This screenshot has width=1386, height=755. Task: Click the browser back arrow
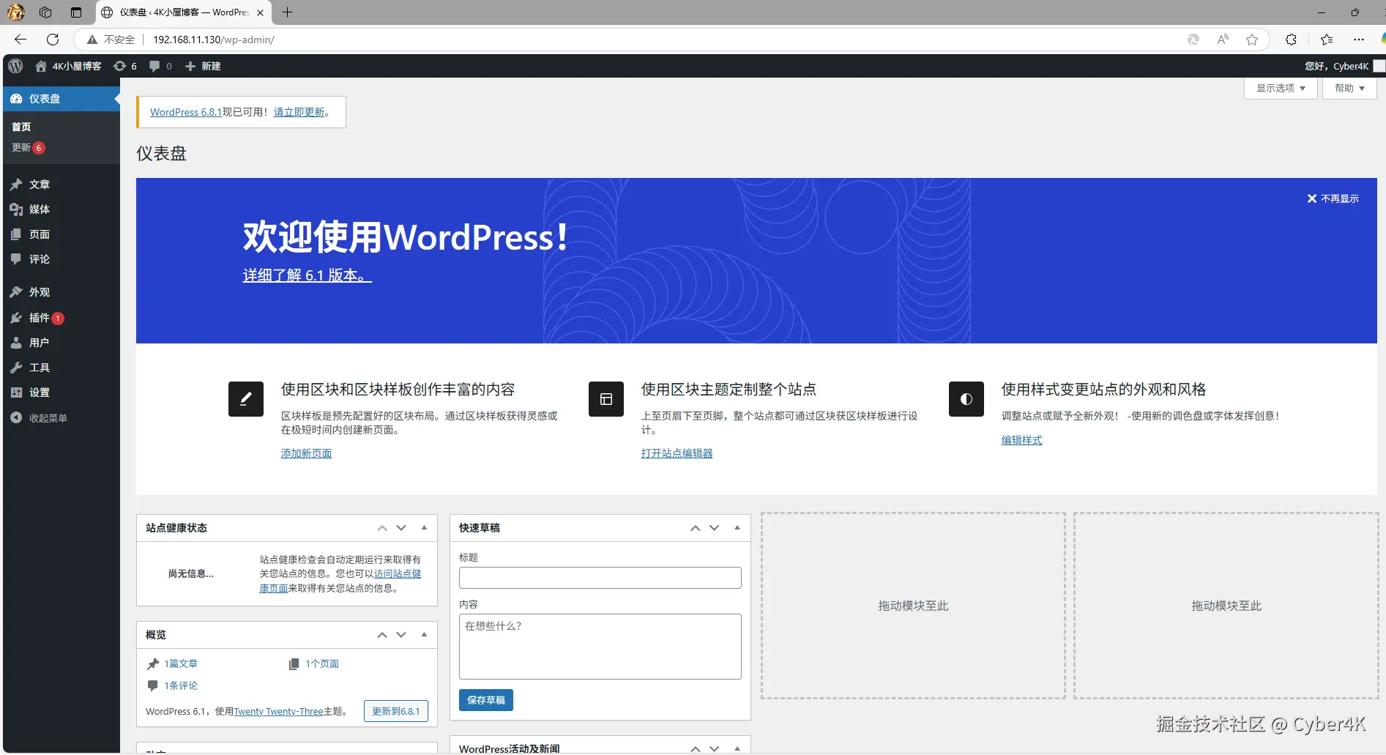tap(21, 40)
